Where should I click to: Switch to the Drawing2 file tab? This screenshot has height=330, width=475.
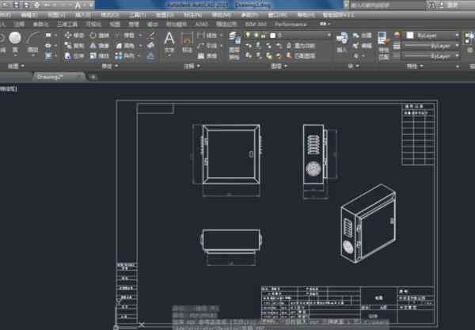tap(50, 78)
